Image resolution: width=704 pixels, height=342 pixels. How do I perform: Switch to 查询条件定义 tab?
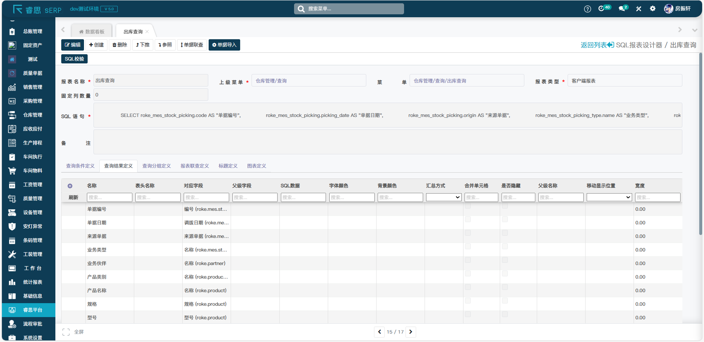pyautogui.click(x=80, y=166)
